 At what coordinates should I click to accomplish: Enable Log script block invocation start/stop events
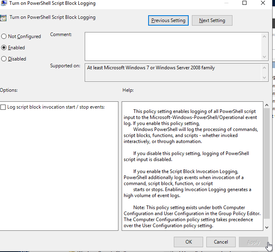click(4, 107)
